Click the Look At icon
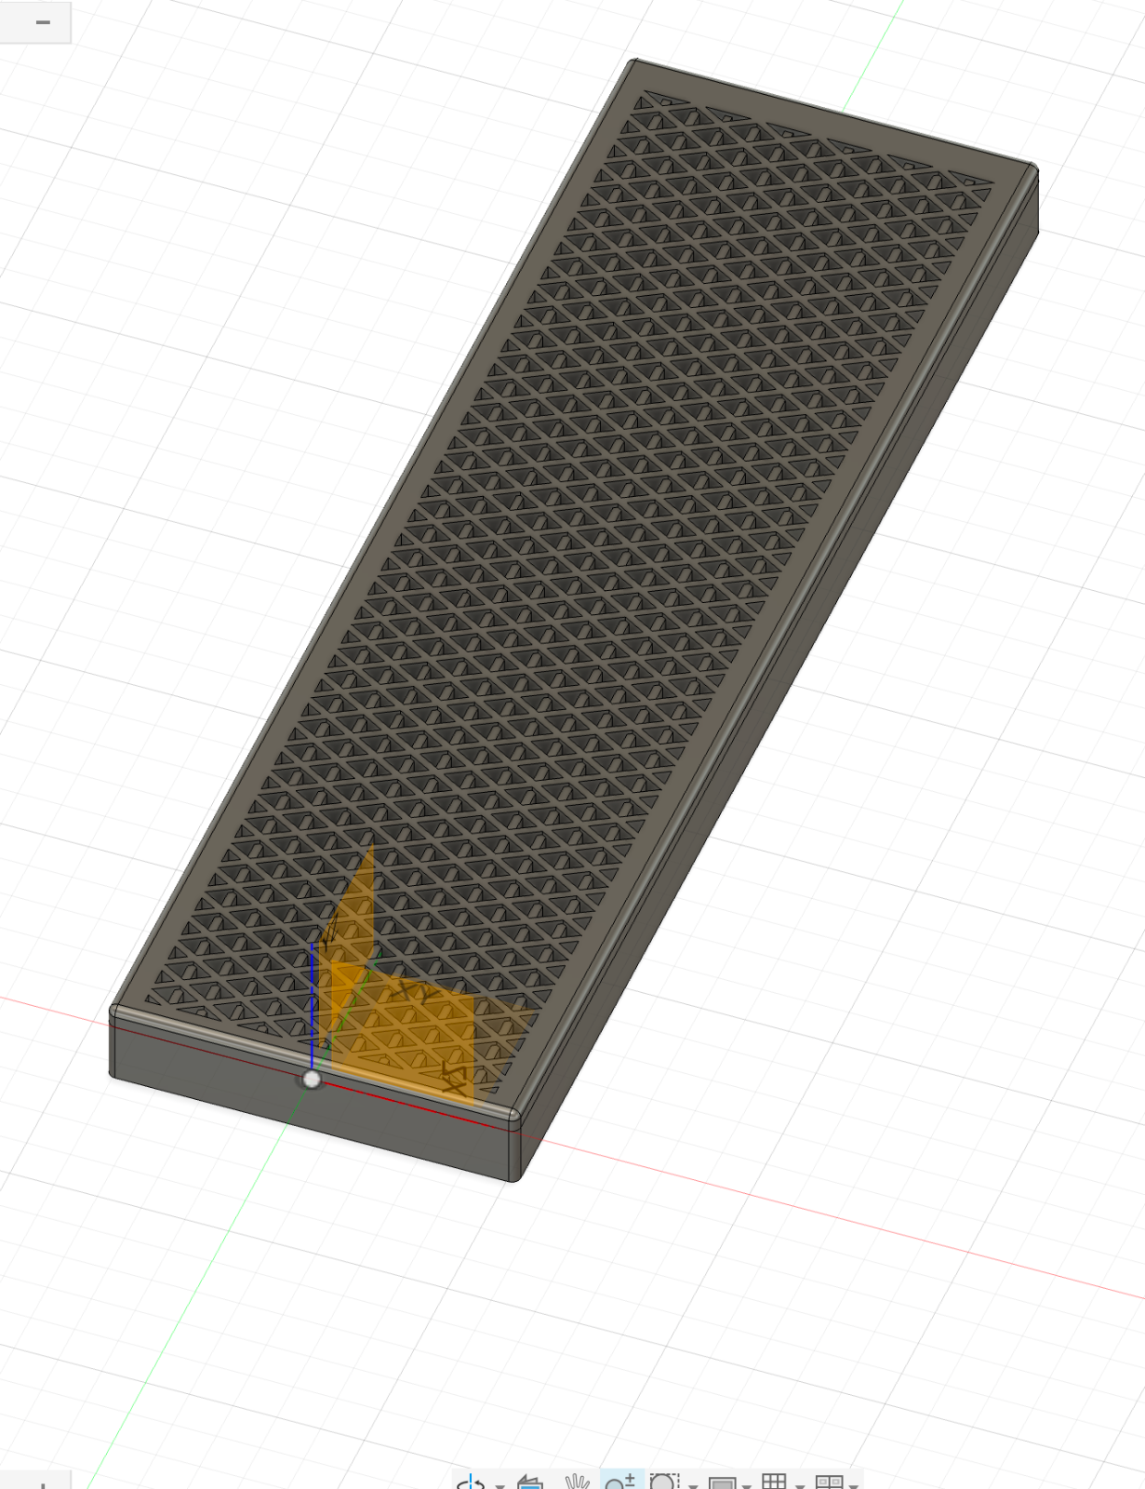 [529, 1482]
